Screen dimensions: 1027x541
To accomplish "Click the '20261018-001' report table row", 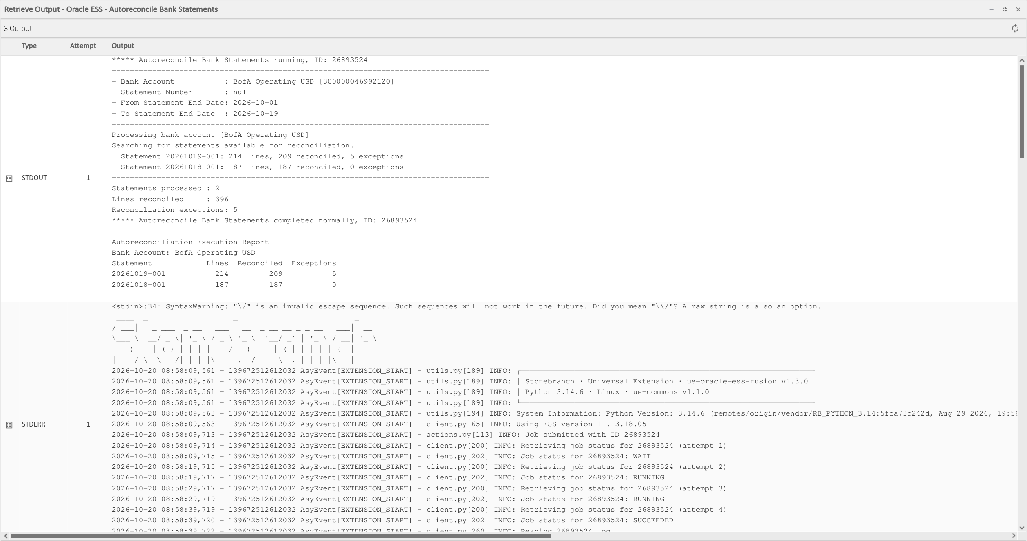I will 224,285.
